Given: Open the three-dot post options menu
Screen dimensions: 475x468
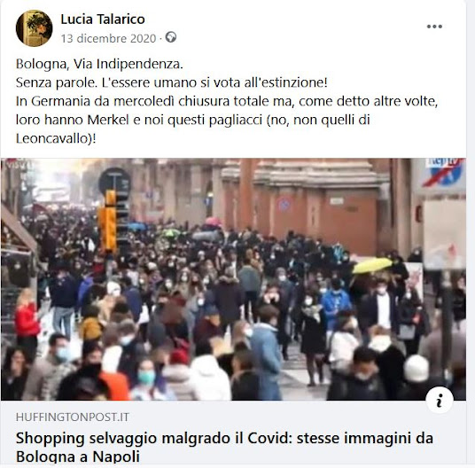Looking at the screenshot, I should click(x=434, y=27).
